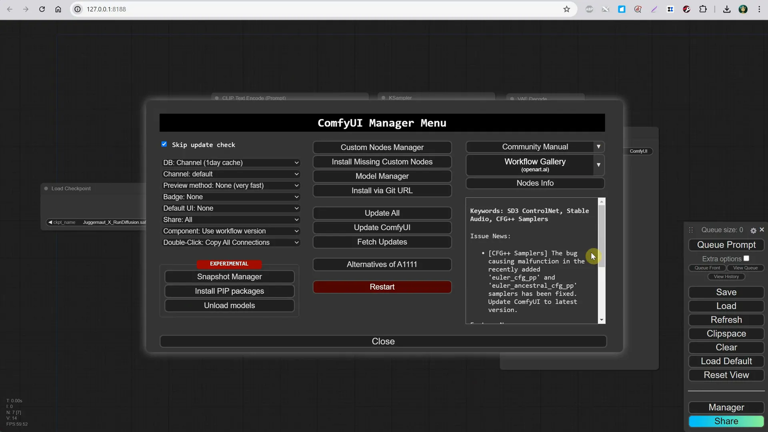Open the browser Extensions puzzle icon
The width and height of the screenshot is (768, 432).
point(703,9)
